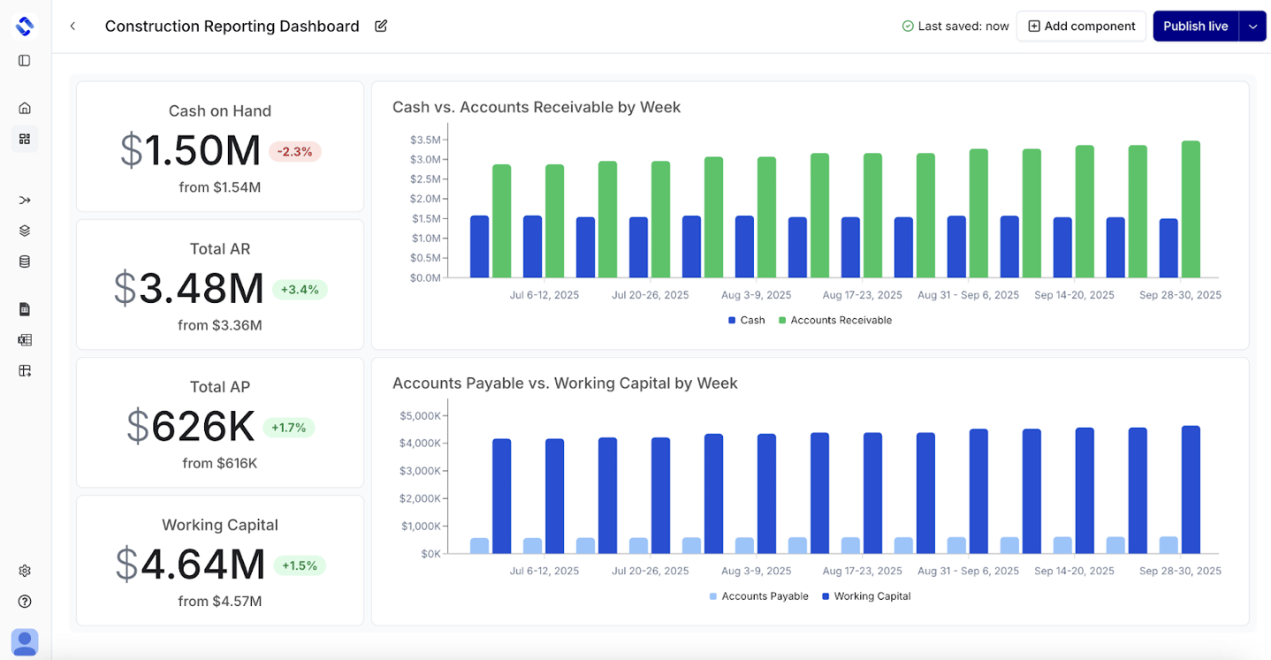Screen dimensions: 1271x660
Task: Click the from $4.57M comparison text
Action: (220, 602)
